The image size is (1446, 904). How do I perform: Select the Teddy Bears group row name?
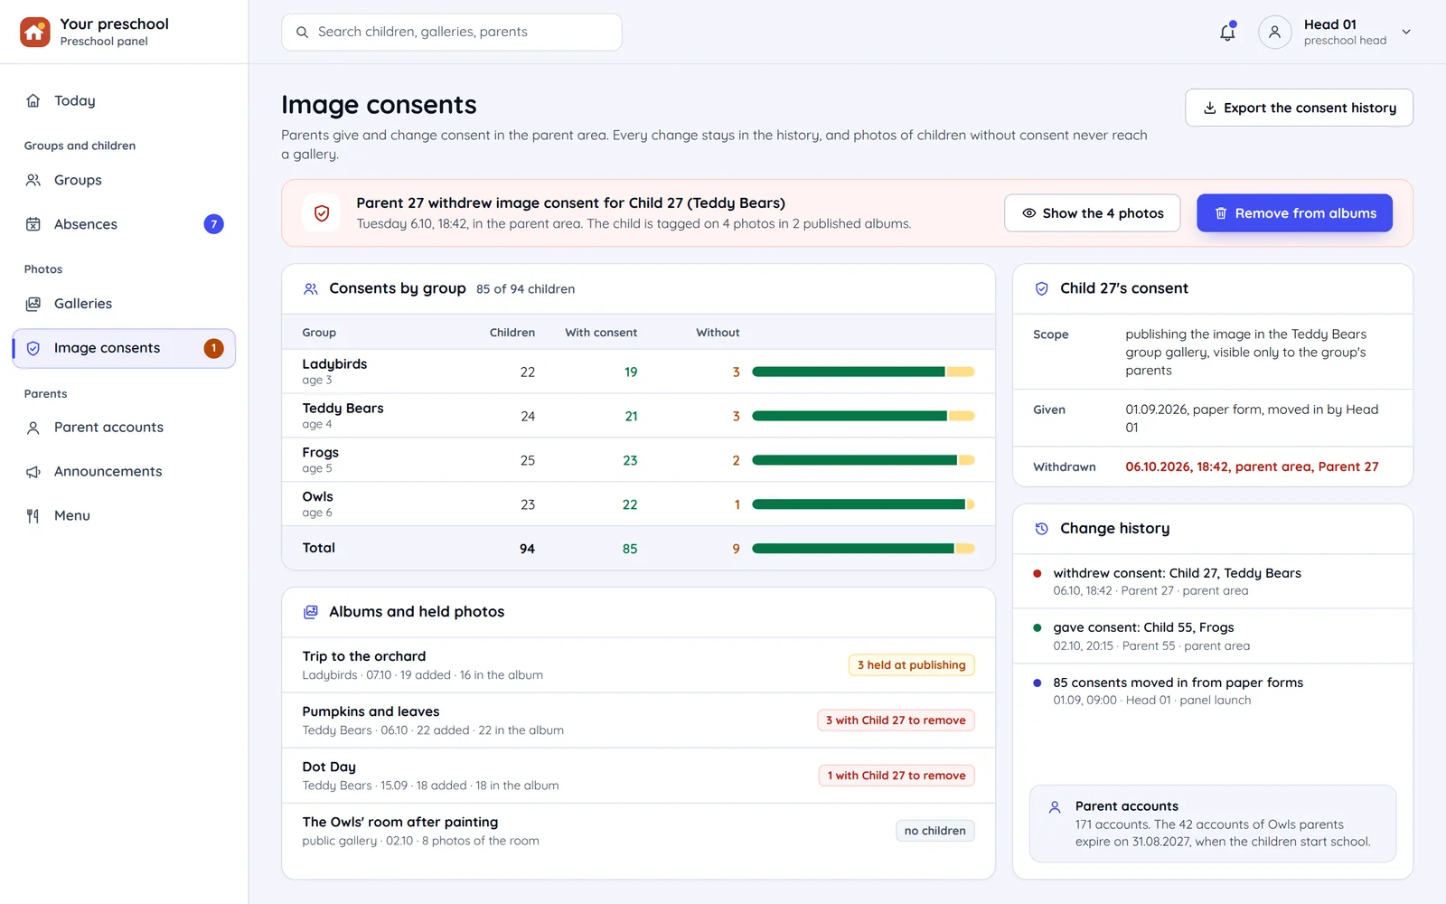click(x=343, y=409)
